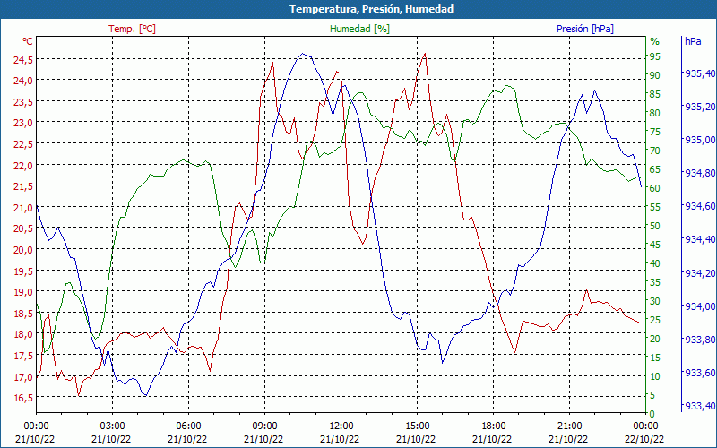Click the 16,5 temperature axis value
The width and height of the screenshot is (717, 448).
23,398
